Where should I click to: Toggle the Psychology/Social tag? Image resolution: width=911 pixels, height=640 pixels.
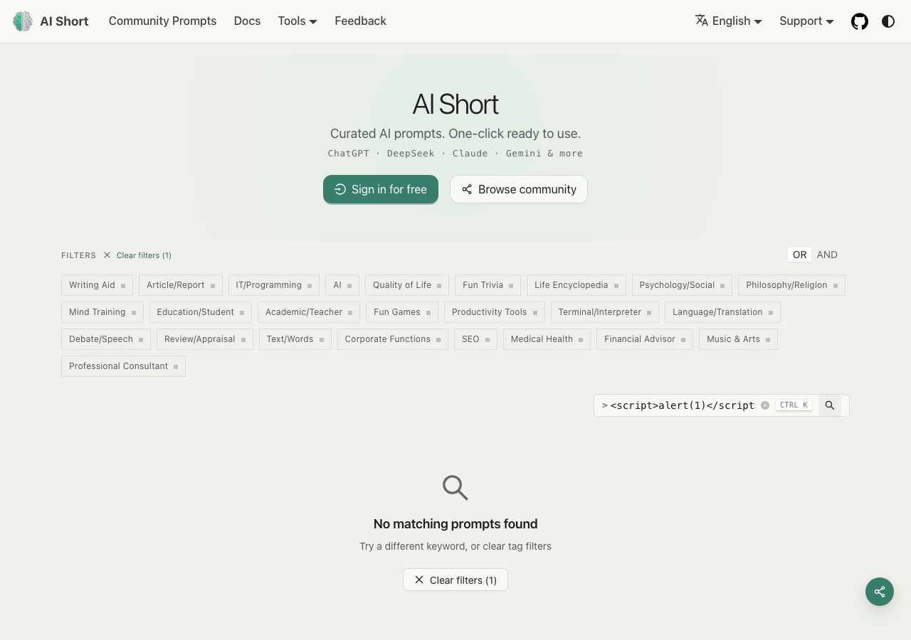pyautogui.click(x=682, y=285)
